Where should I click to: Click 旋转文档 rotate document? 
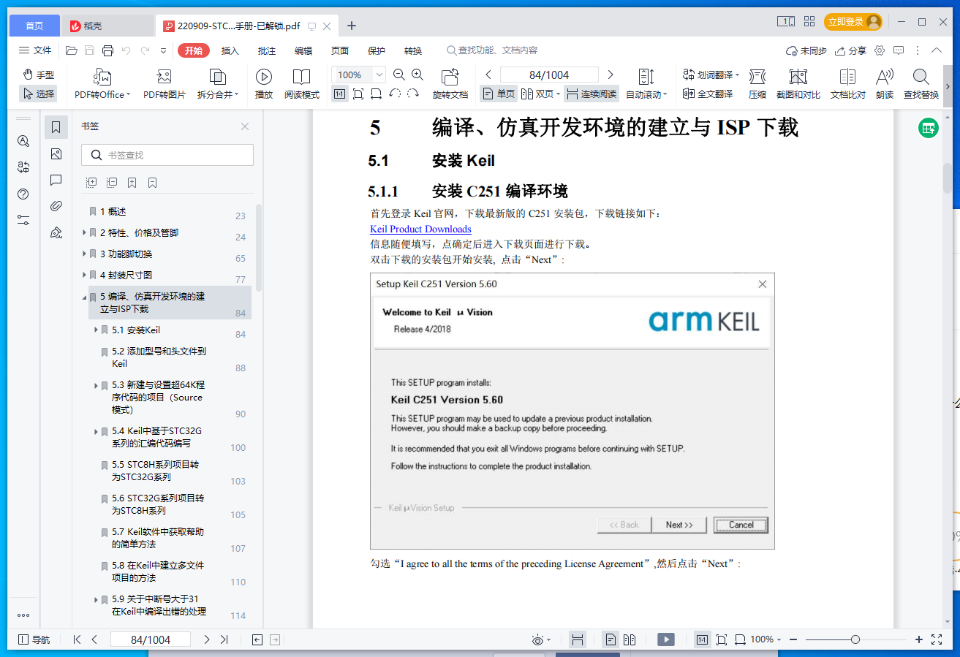(x=450, y=84)
